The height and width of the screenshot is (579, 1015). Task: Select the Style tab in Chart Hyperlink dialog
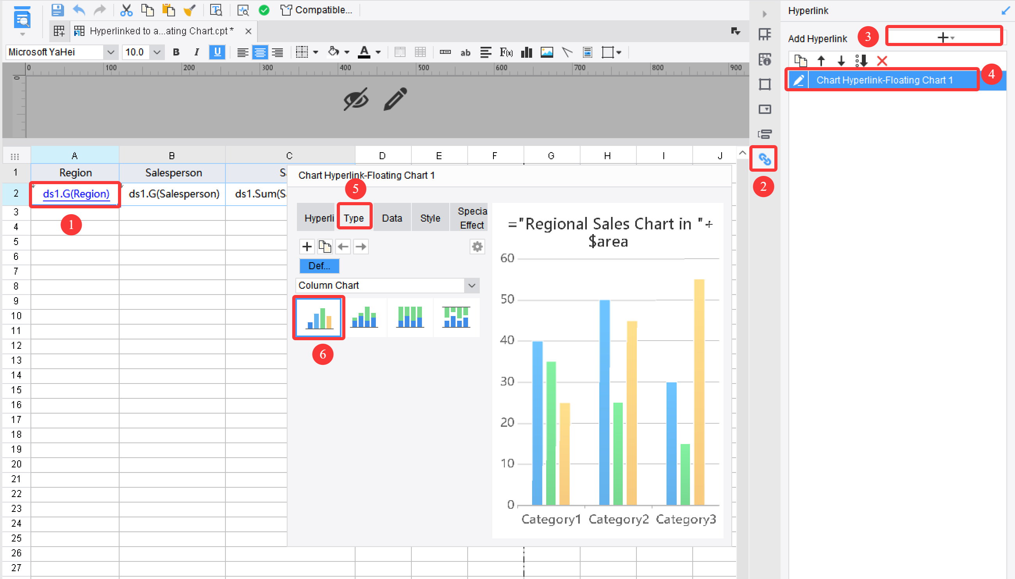(x=429, y=217)
